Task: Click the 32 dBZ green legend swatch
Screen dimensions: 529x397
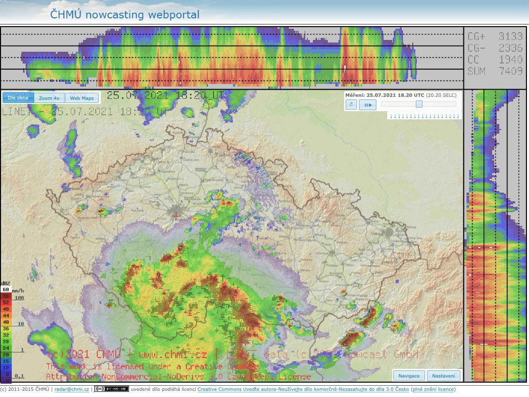Action: click(x=6, y=335)
